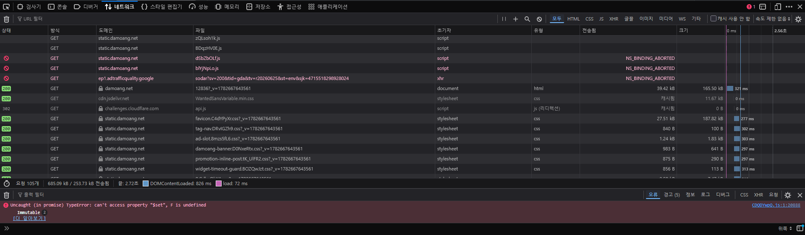Open console settings gear icon
Screen dimensions: 805x235
pyautogui.click(x=788, y=195)
